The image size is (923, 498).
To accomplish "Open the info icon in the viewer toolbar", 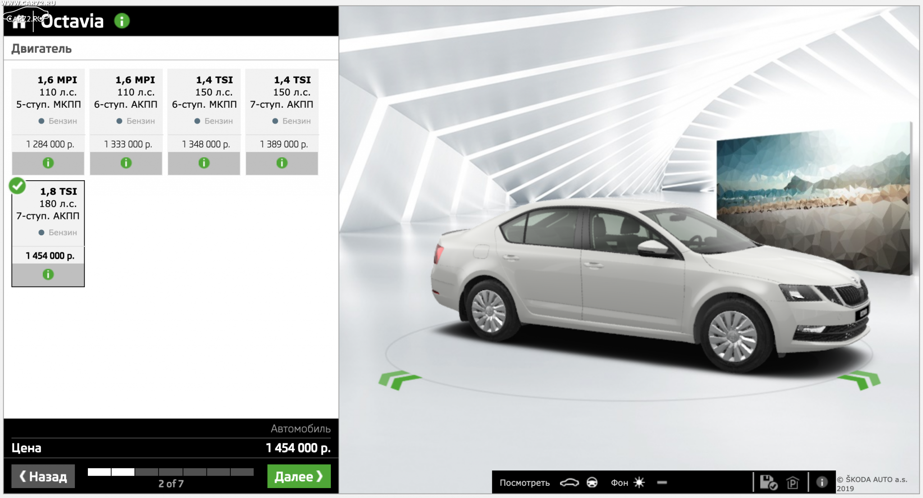I will point(822,482).
